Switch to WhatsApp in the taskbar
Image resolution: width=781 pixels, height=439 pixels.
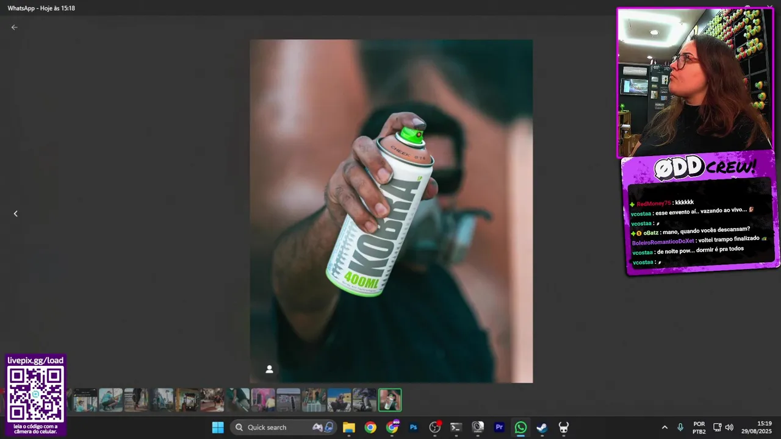coord(520,427)
